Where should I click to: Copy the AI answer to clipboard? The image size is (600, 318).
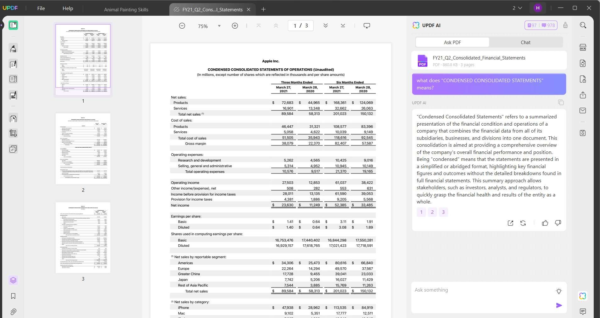[x=561, y=102]
